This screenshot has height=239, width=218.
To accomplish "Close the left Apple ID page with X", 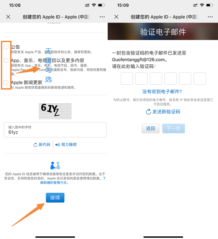I will pos(8,17).
